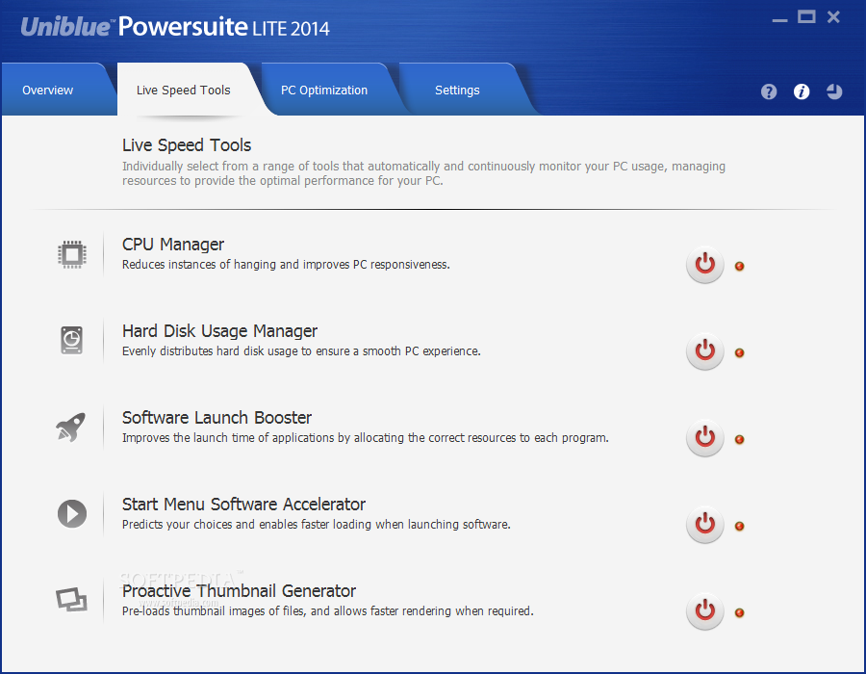Click the CPU Manager title
Screen dimensions: 866x674
click(173, 245)
